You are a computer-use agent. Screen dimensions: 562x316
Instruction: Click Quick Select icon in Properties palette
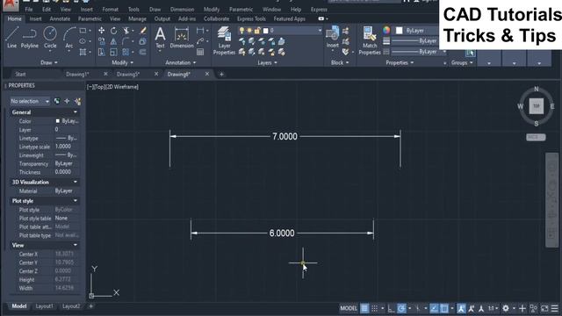point(78,102)
